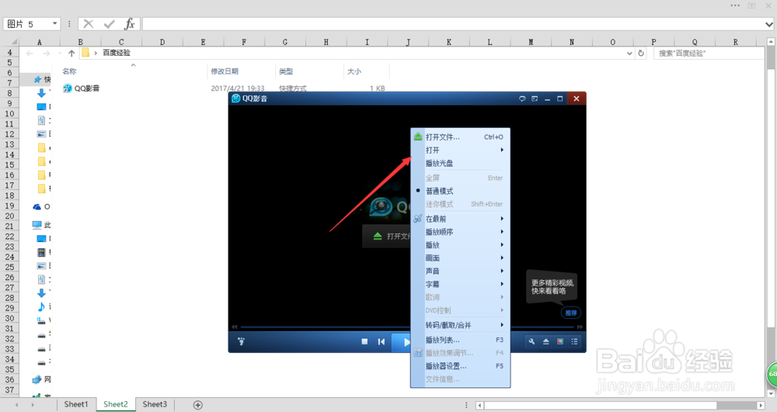
Task: Click the previous track button in QQ影音
Action: 381,341
